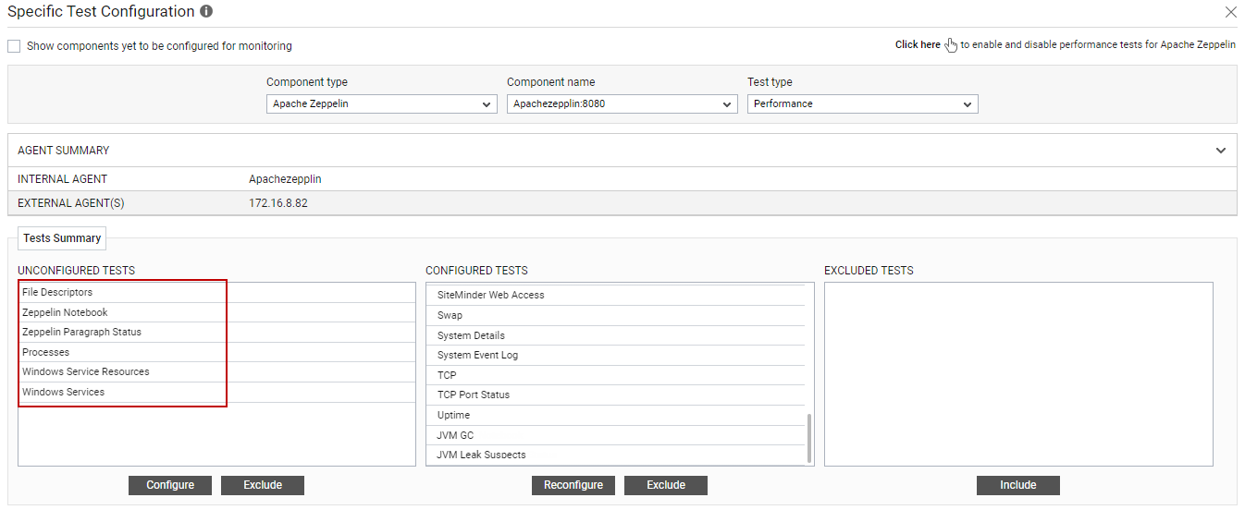
Task: Click the Configure button
Action: click(170, 485)
